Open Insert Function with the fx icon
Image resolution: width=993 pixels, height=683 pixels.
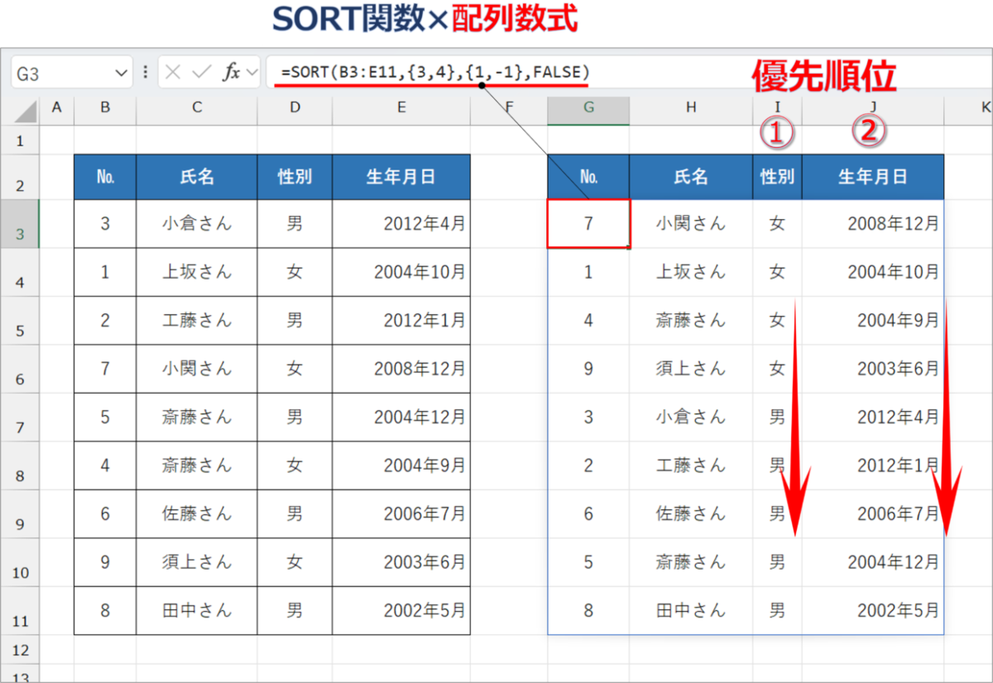click(231, 72)
